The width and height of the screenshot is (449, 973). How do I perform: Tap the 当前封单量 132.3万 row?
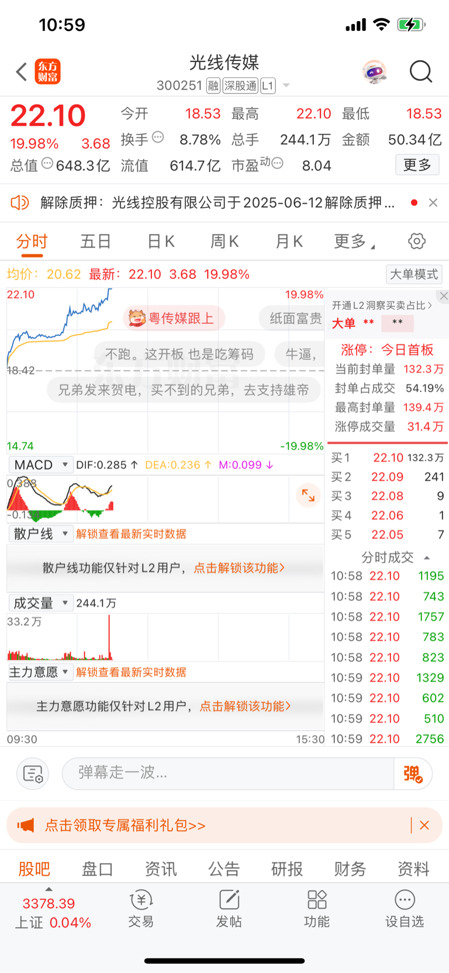pyautogui.click(x=389, y=369)
